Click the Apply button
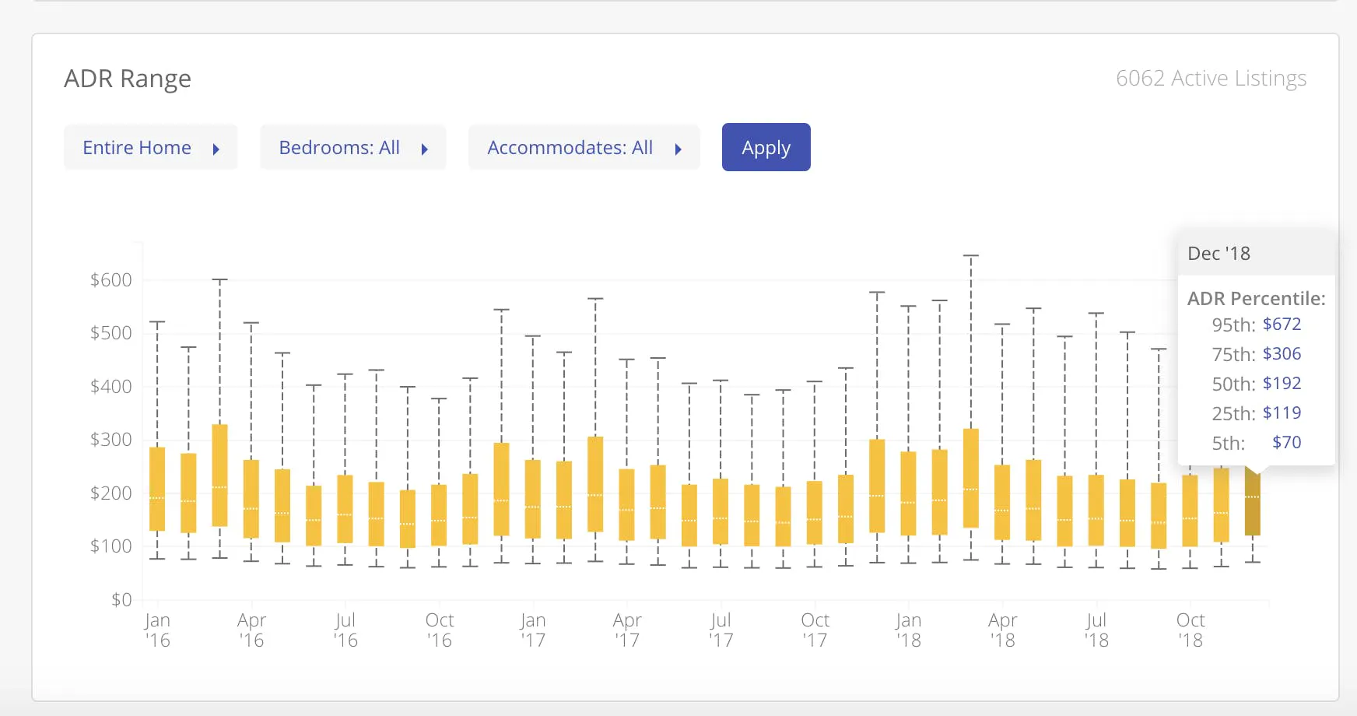1357x716 pixels. click(x=766, y=147)
